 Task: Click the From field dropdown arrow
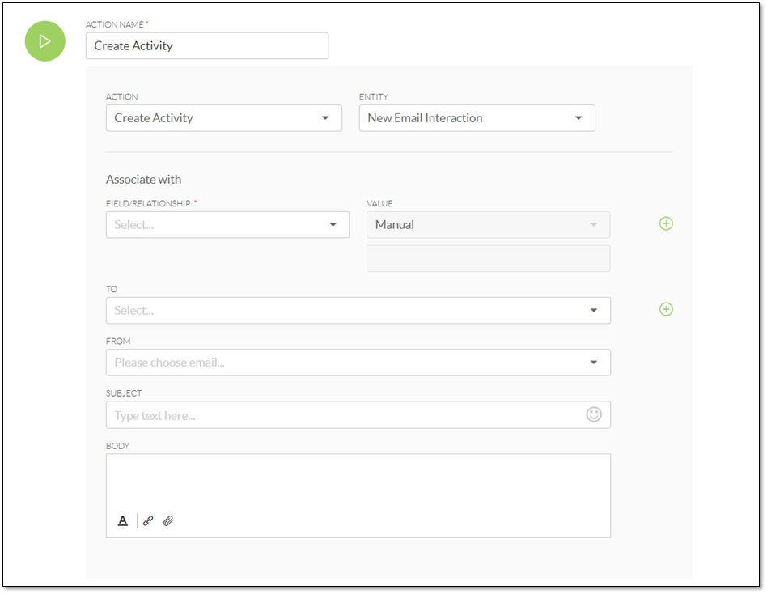click(x=594, y=363)
